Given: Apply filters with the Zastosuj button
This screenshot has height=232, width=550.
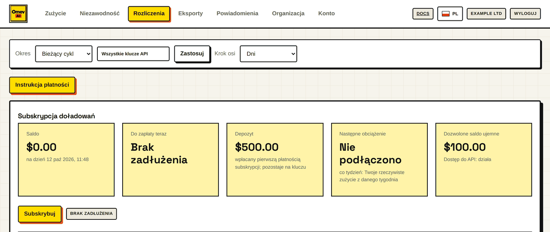Looking at the screenshot, I should [192, 53].
